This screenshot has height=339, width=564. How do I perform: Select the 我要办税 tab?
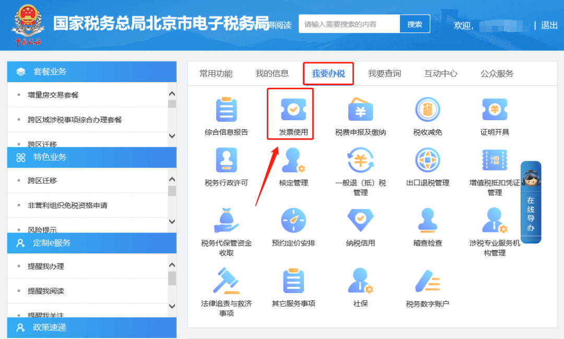pyautogui.click(x=328, y=74)
